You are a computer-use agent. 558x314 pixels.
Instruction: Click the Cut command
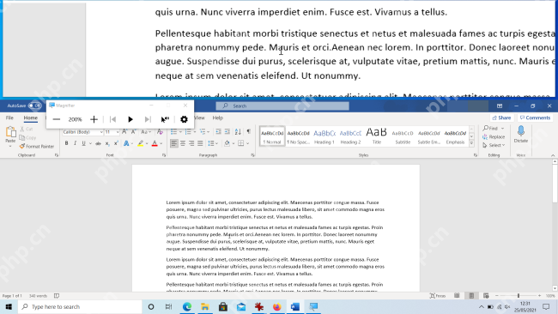pyautogui.click(x=27, y=129)
